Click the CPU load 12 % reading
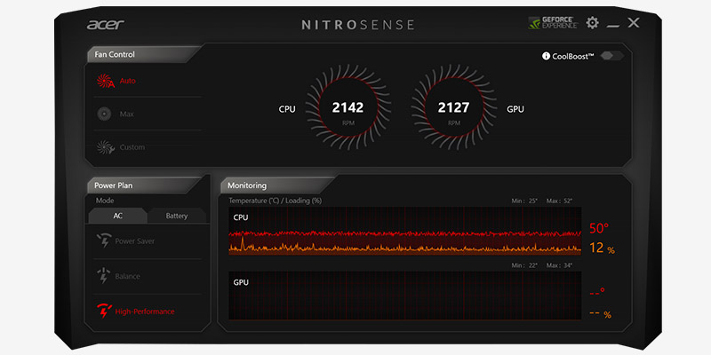Image resolution: width=711 pixels, height=355 pixels. [x=603, y=248]
